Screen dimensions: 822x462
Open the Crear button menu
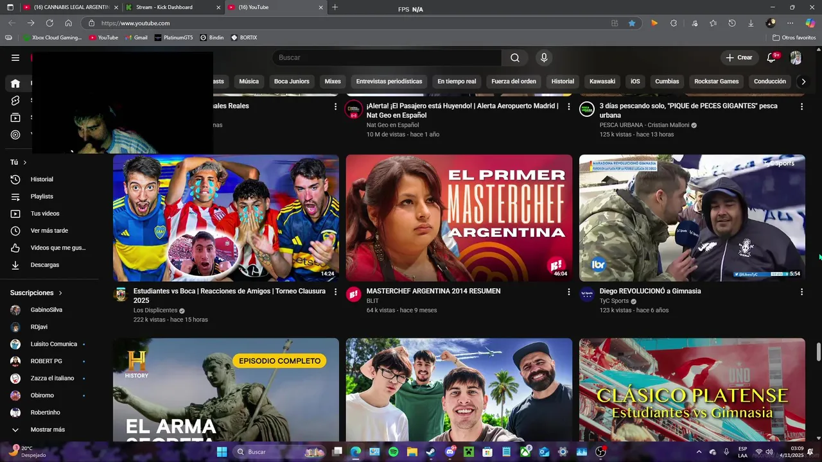739,58
